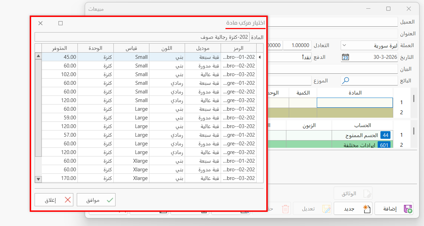Click the الزبون column header

click(309, 125)
